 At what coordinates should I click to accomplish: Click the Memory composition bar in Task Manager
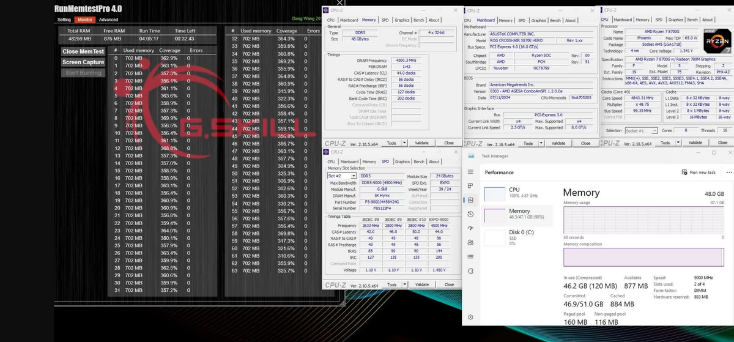coord(643,257)
